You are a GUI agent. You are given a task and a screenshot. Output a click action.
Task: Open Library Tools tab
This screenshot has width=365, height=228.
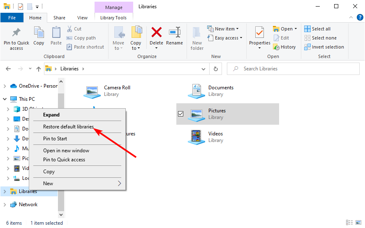pos(113,18)
